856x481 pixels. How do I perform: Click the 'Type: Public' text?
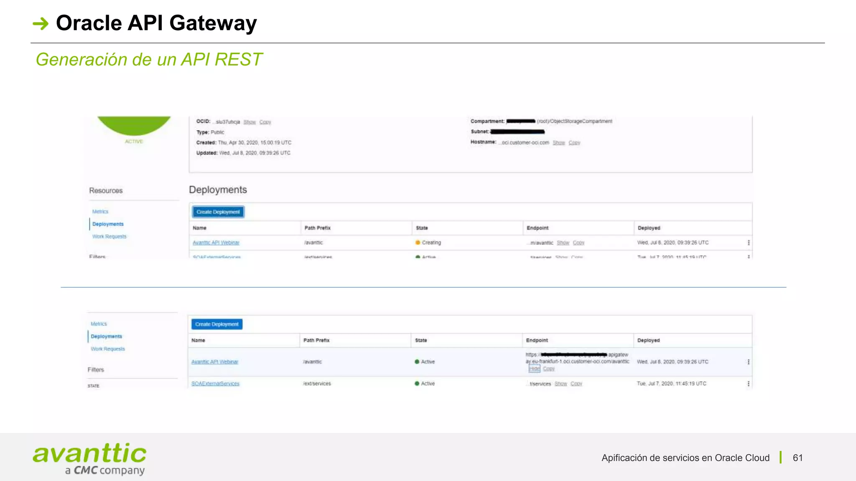(x=210, y=132)
